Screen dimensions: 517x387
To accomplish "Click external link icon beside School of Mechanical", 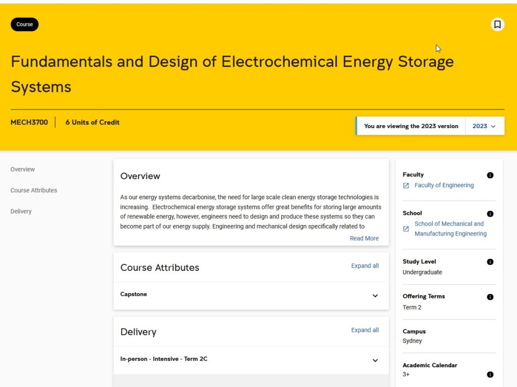I will coord(406,229).
